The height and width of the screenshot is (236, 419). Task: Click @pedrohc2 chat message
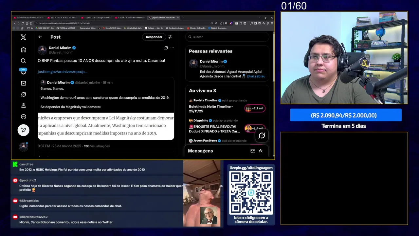coord(97,185)
